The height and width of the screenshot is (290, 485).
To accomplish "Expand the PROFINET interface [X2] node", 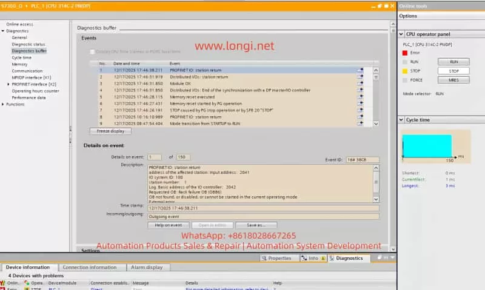I will [x=8, y=84].
